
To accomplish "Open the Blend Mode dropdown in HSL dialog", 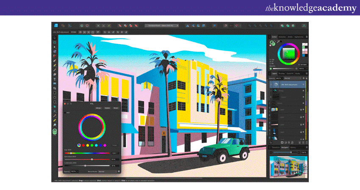I will (106, 171).
